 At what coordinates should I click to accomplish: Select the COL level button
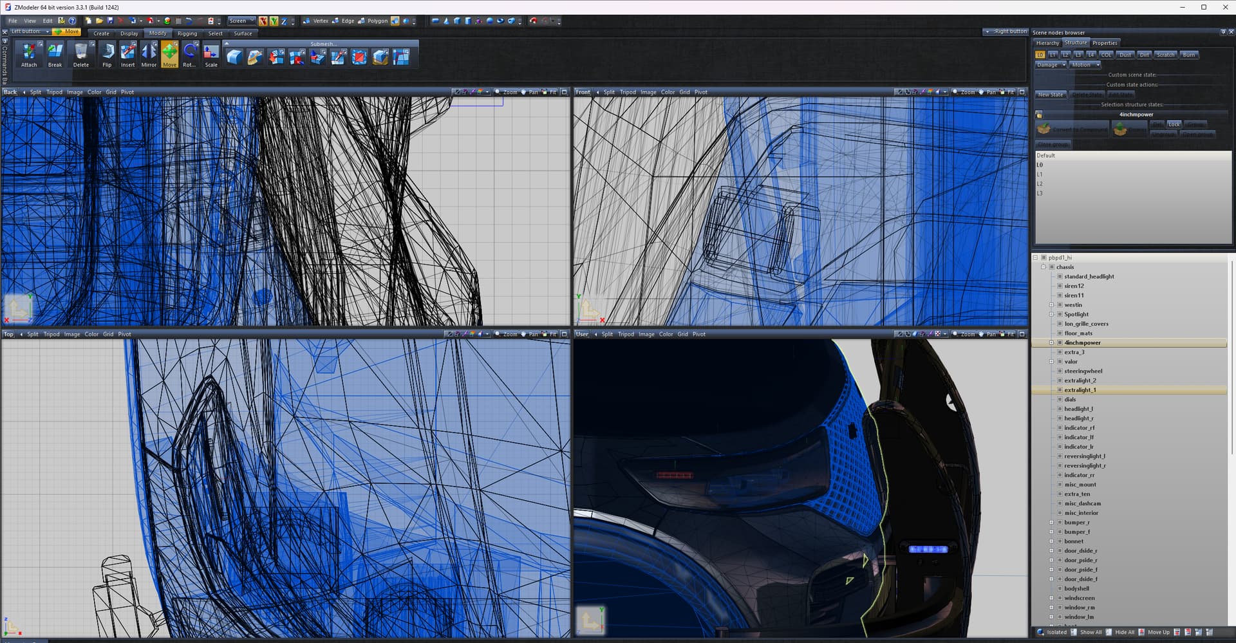(x=1106, y=55)
